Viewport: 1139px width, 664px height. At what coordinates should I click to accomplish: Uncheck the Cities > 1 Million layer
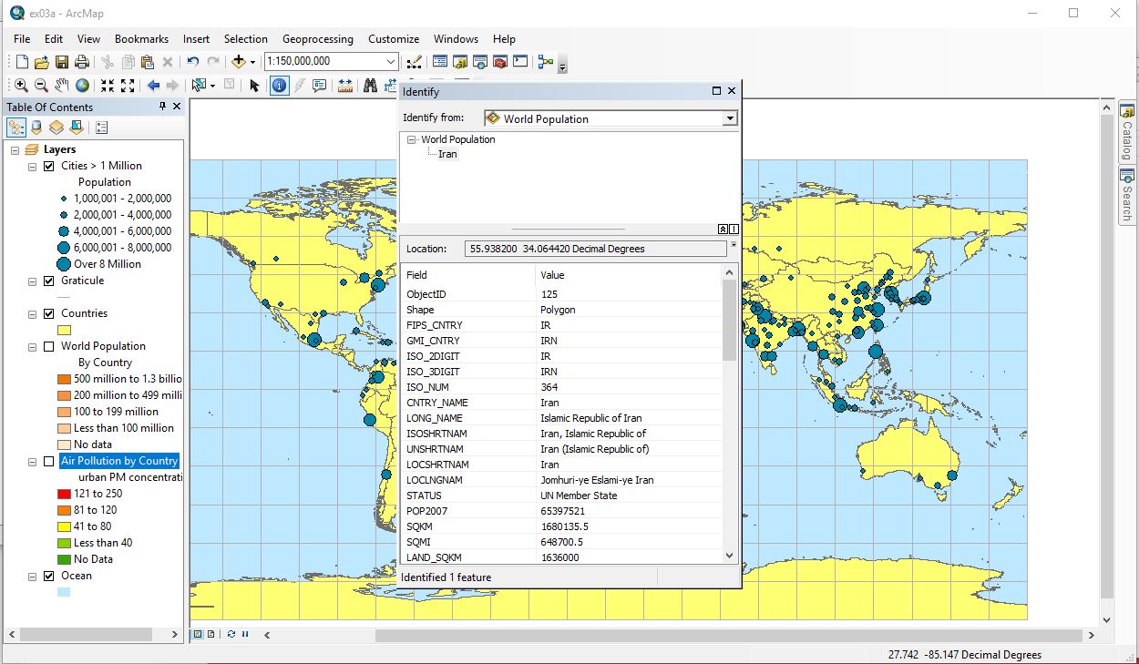tap(49, 166)
